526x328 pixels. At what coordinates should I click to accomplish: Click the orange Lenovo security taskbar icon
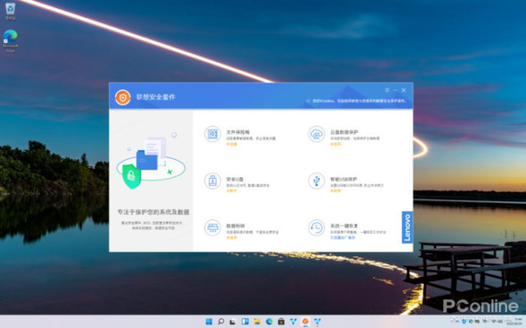[x=305, y=321]
